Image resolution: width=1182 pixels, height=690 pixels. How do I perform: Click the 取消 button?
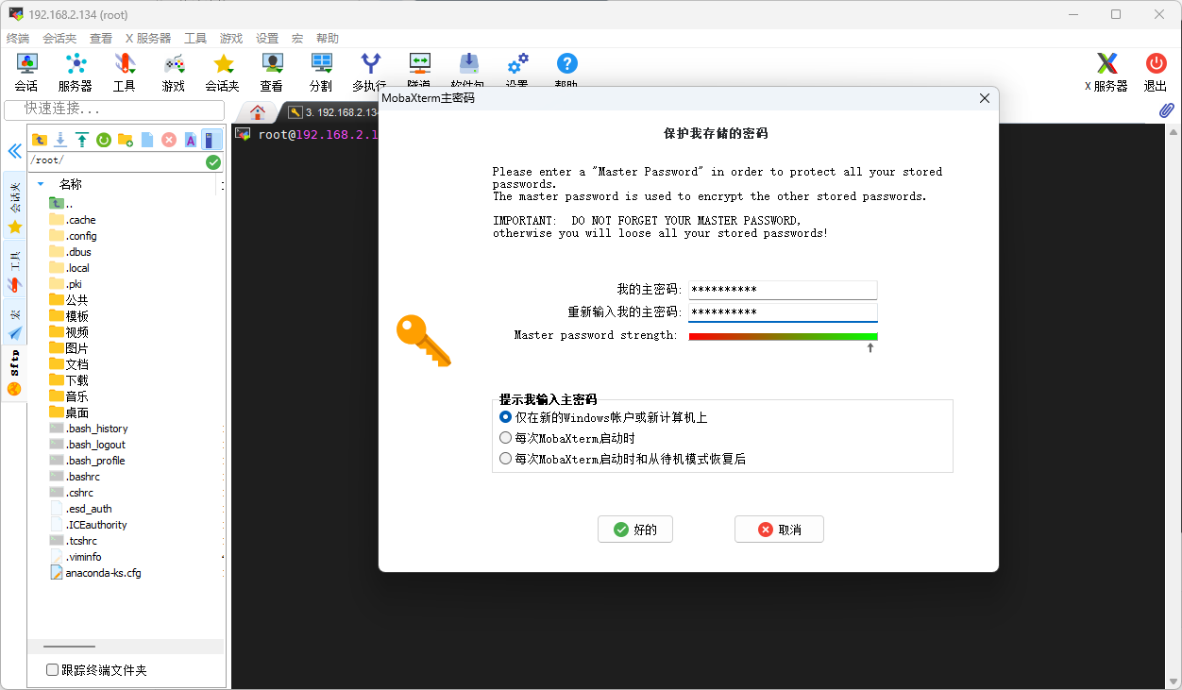pyautogui.click(x=779, y=530)
